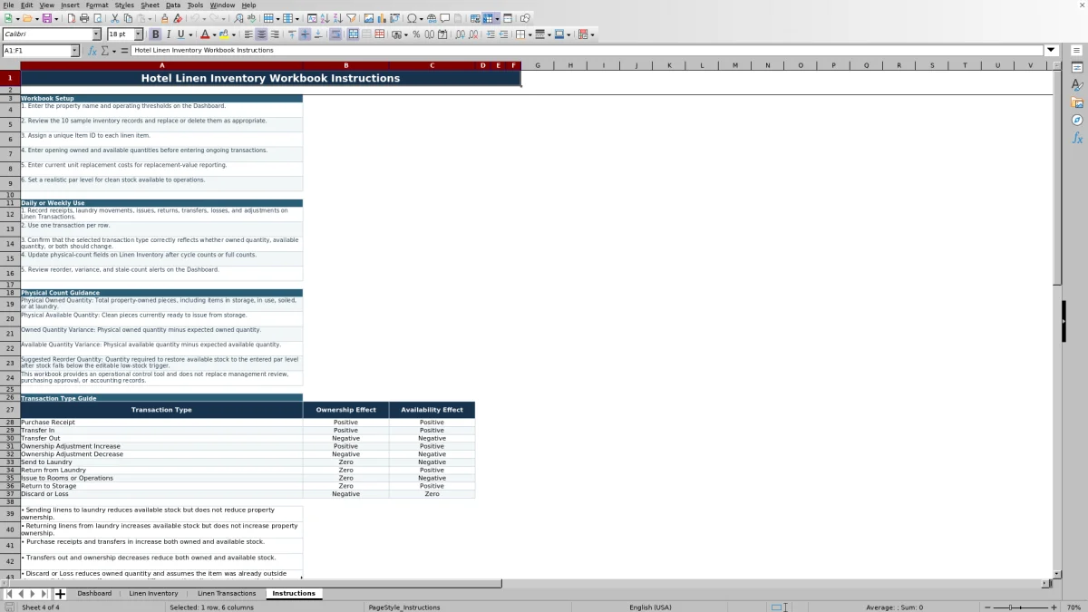Open the Font Name dropdown
The image size is (1088, 612).
coord(97,34)
